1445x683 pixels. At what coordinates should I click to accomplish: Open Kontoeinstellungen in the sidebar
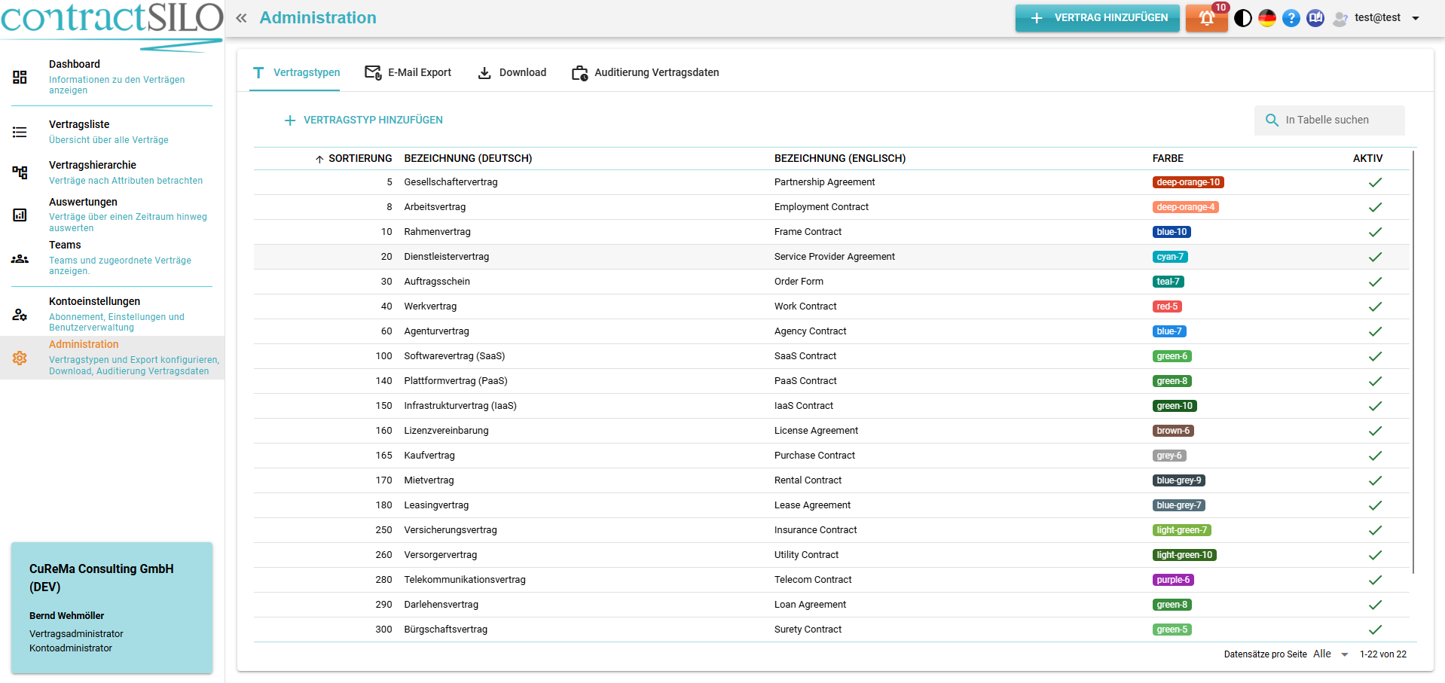point(112,314)
